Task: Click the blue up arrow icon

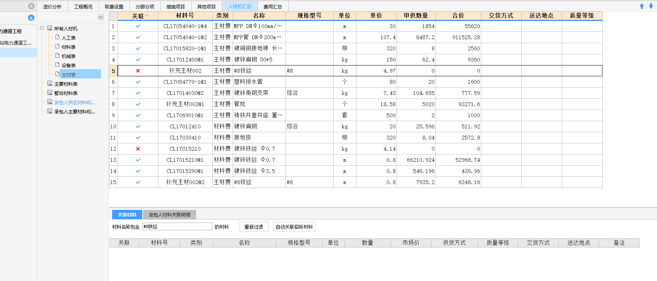Action: 642,6
